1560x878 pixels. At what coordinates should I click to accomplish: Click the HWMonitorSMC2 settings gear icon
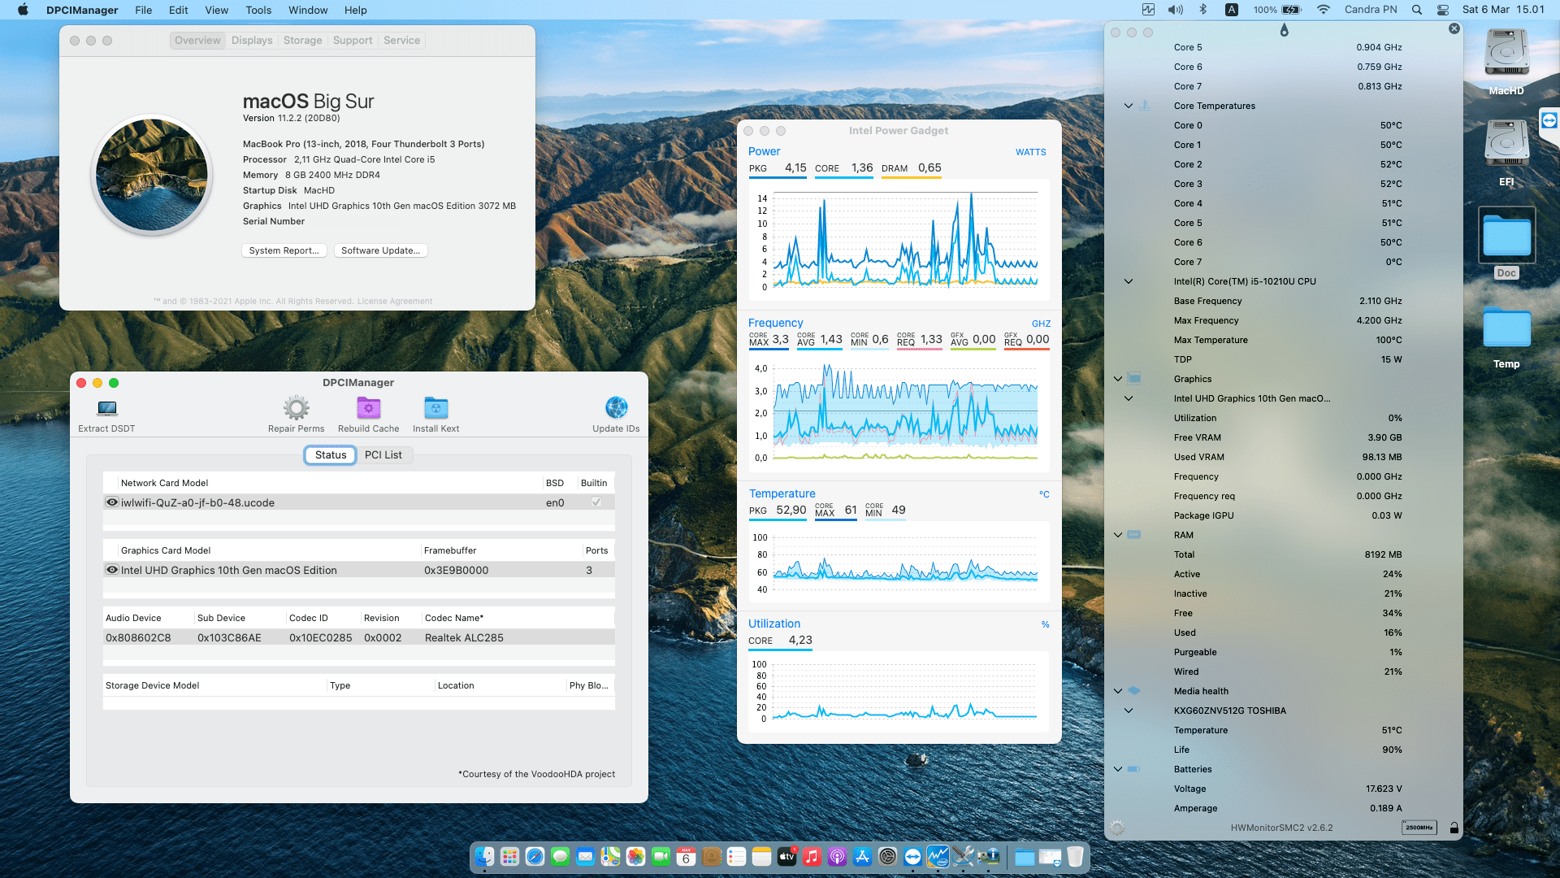click(x=1118, y=828)
